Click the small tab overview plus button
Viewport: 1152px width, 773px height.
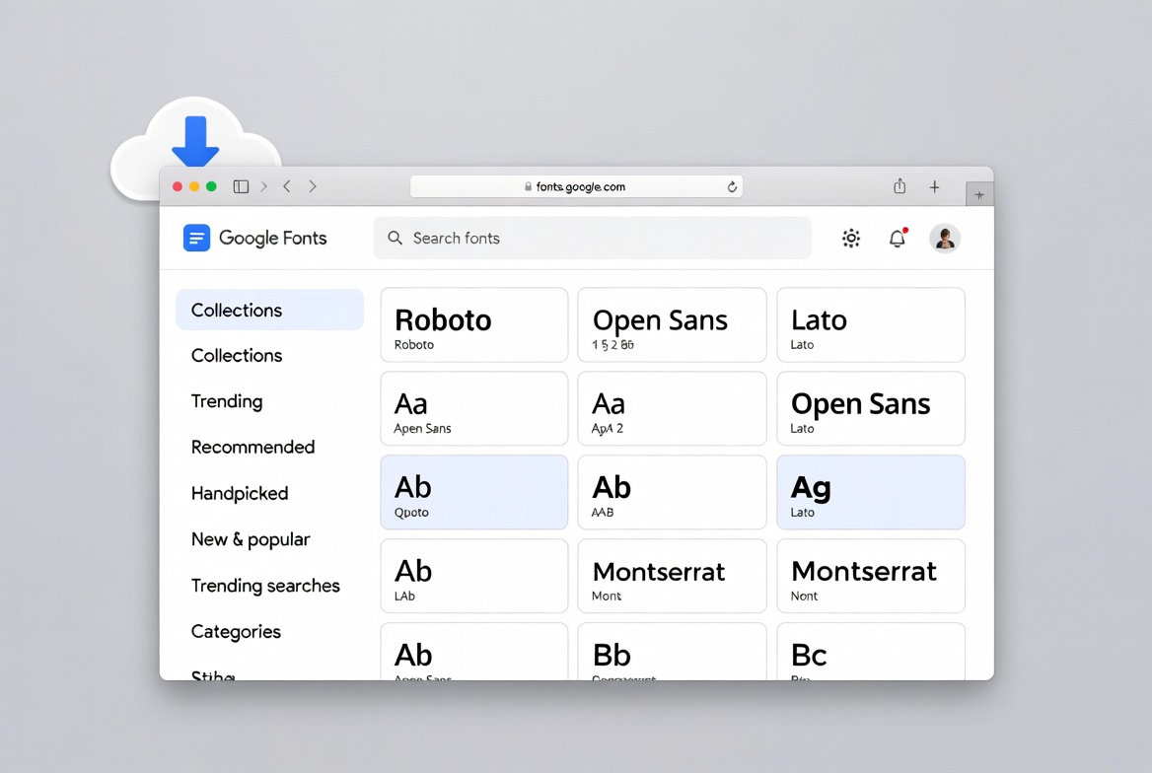pyautogui.click(x=979, y=194)
